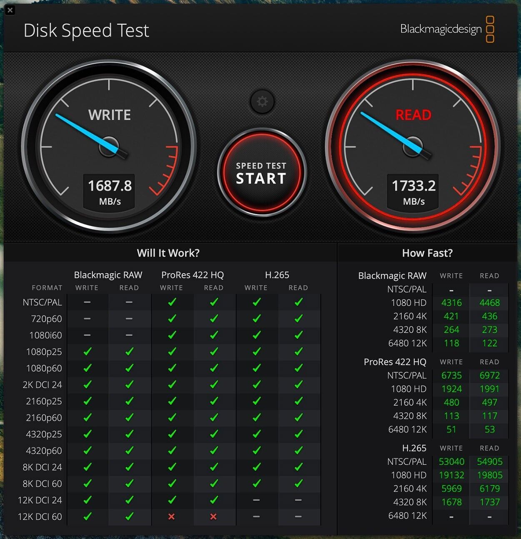Click the red X for ProRes 12K DCI 60 write
Screen dimensions: 521x539
(171, 516)
